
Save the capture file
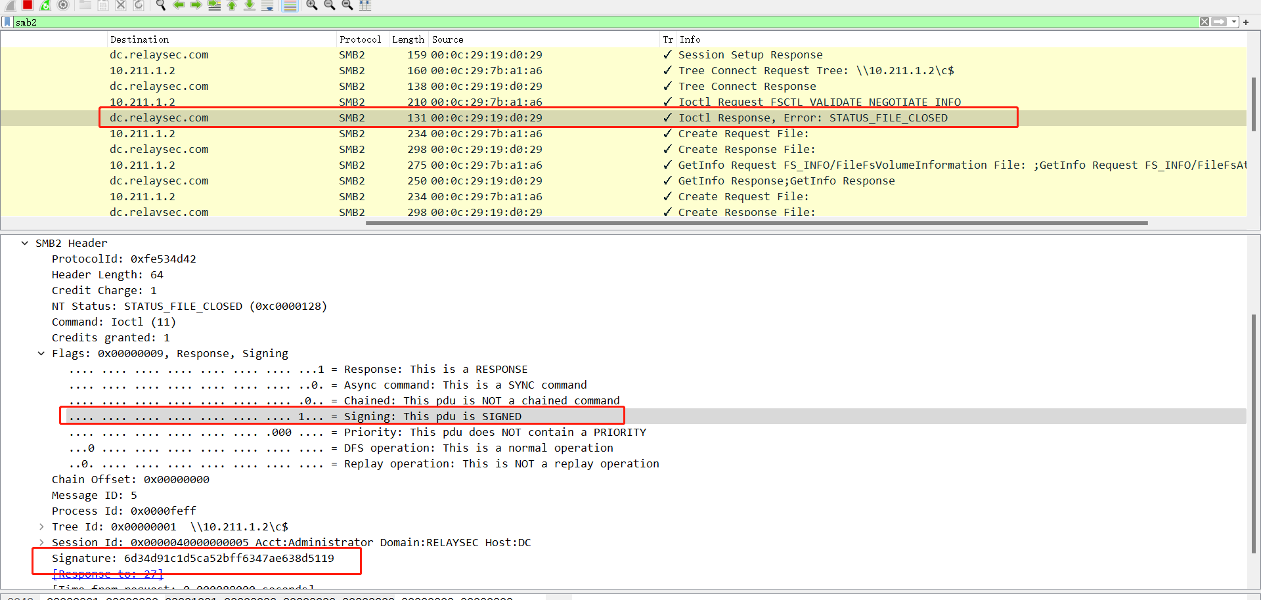[x=103, y=5]
